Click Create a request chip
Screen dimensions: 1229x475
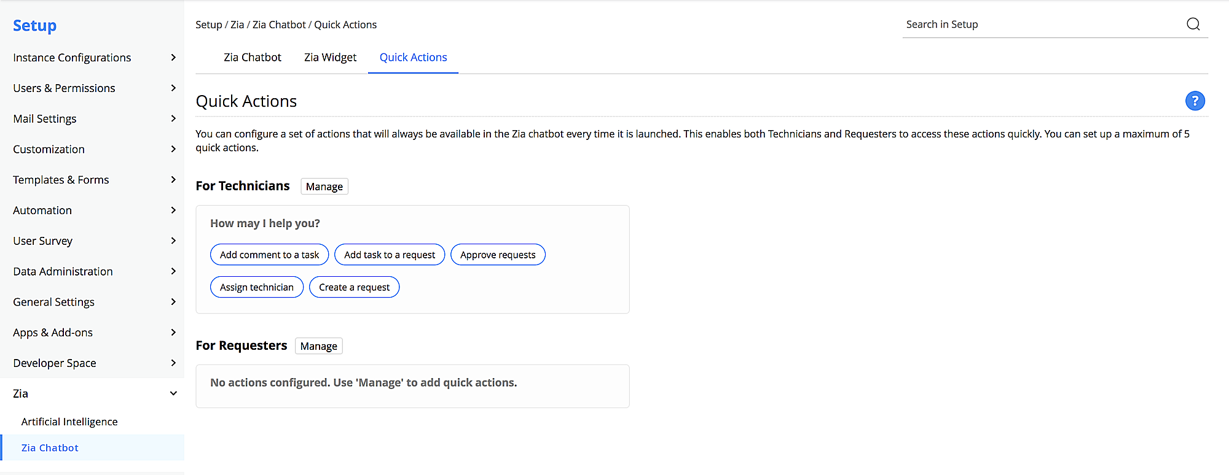click(x=354, y=287)
